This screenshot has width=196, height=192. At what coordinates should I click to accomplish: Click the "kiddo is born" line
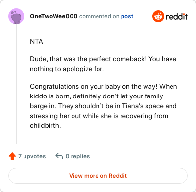tap(97, 96)
